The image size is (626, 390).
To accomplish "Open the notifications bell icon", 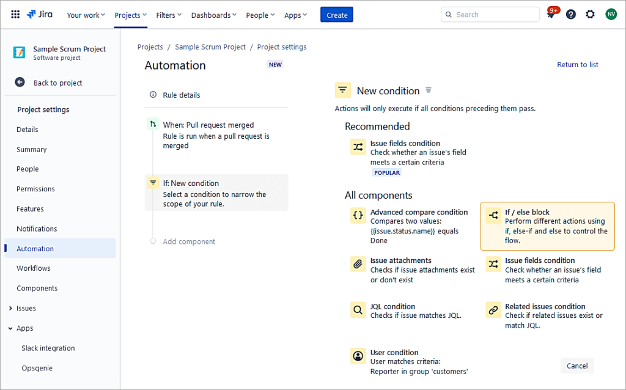I will coord(551,15).
